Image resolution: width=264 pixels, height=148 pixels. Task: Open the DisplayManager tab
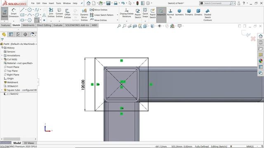click(x=32, y=35)
